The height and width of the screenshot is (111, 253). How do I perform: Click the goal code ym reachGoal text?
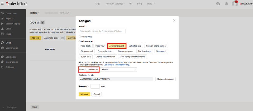coord(95,79)
